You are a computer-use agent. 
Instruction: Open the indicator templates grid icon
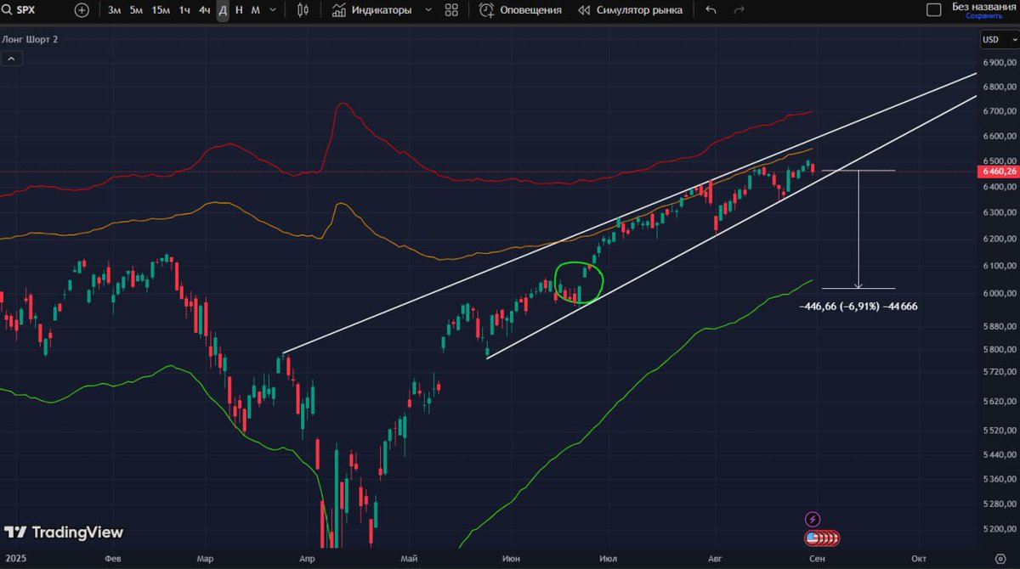click(451, 10)
